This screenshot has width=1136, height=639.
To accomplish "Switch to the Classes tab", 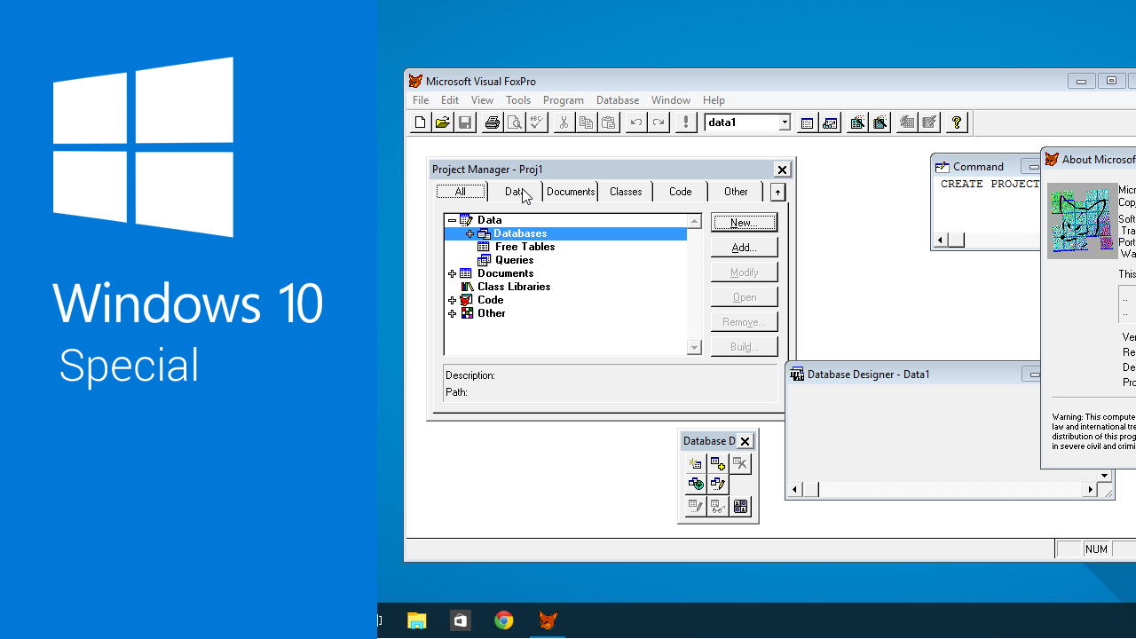I will (626, 192).
